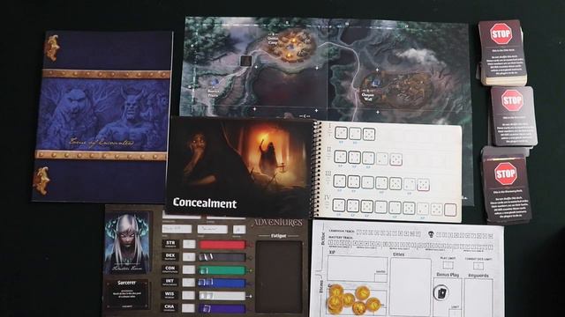Click the Fatigue heading on the player board
The height and width of the screenshot is (317, 565).
[x=278, y=236]
